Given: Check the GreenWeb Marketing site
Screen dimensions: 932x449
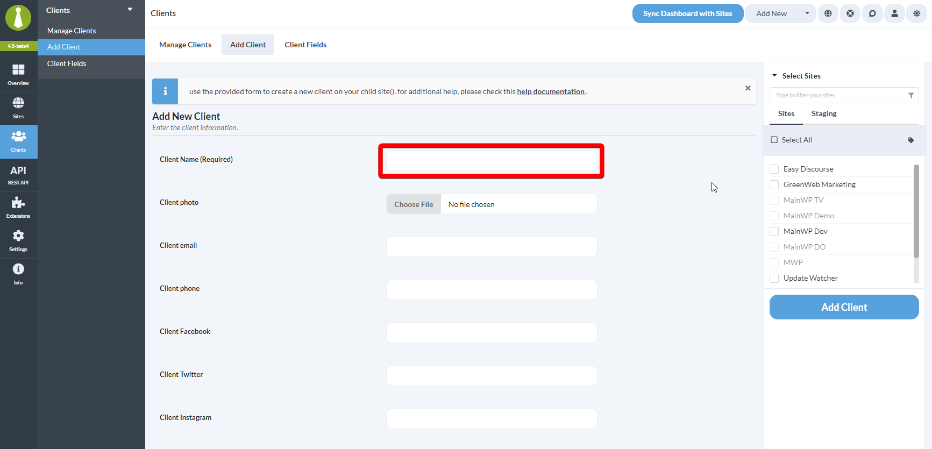Looking at the screenshot, I should pos(774,184).
